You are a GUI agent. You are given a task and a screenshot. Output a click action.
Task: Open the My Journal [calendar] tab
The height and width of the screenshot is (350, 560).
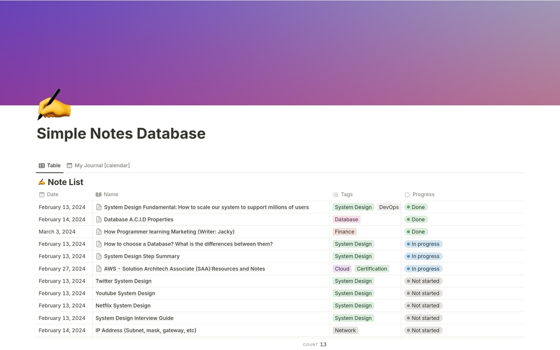98,166
